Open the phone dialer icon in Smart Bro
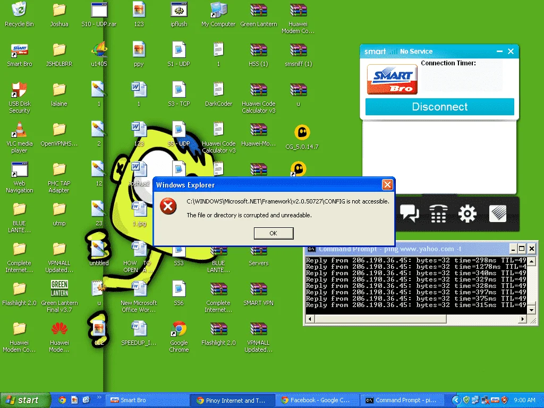The height and width of the screenshot is (408, 544). tap(438, 214)
